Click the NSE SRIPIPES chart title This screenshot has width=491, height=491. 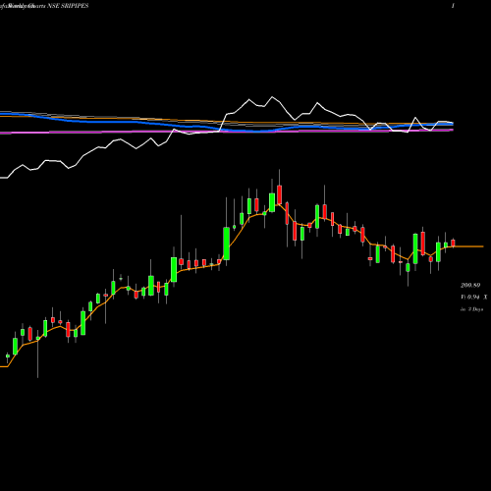[68, 6]
